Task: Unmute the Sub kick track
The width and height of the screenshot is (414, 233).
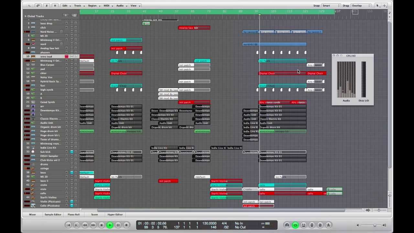Action: click(71, 151)
